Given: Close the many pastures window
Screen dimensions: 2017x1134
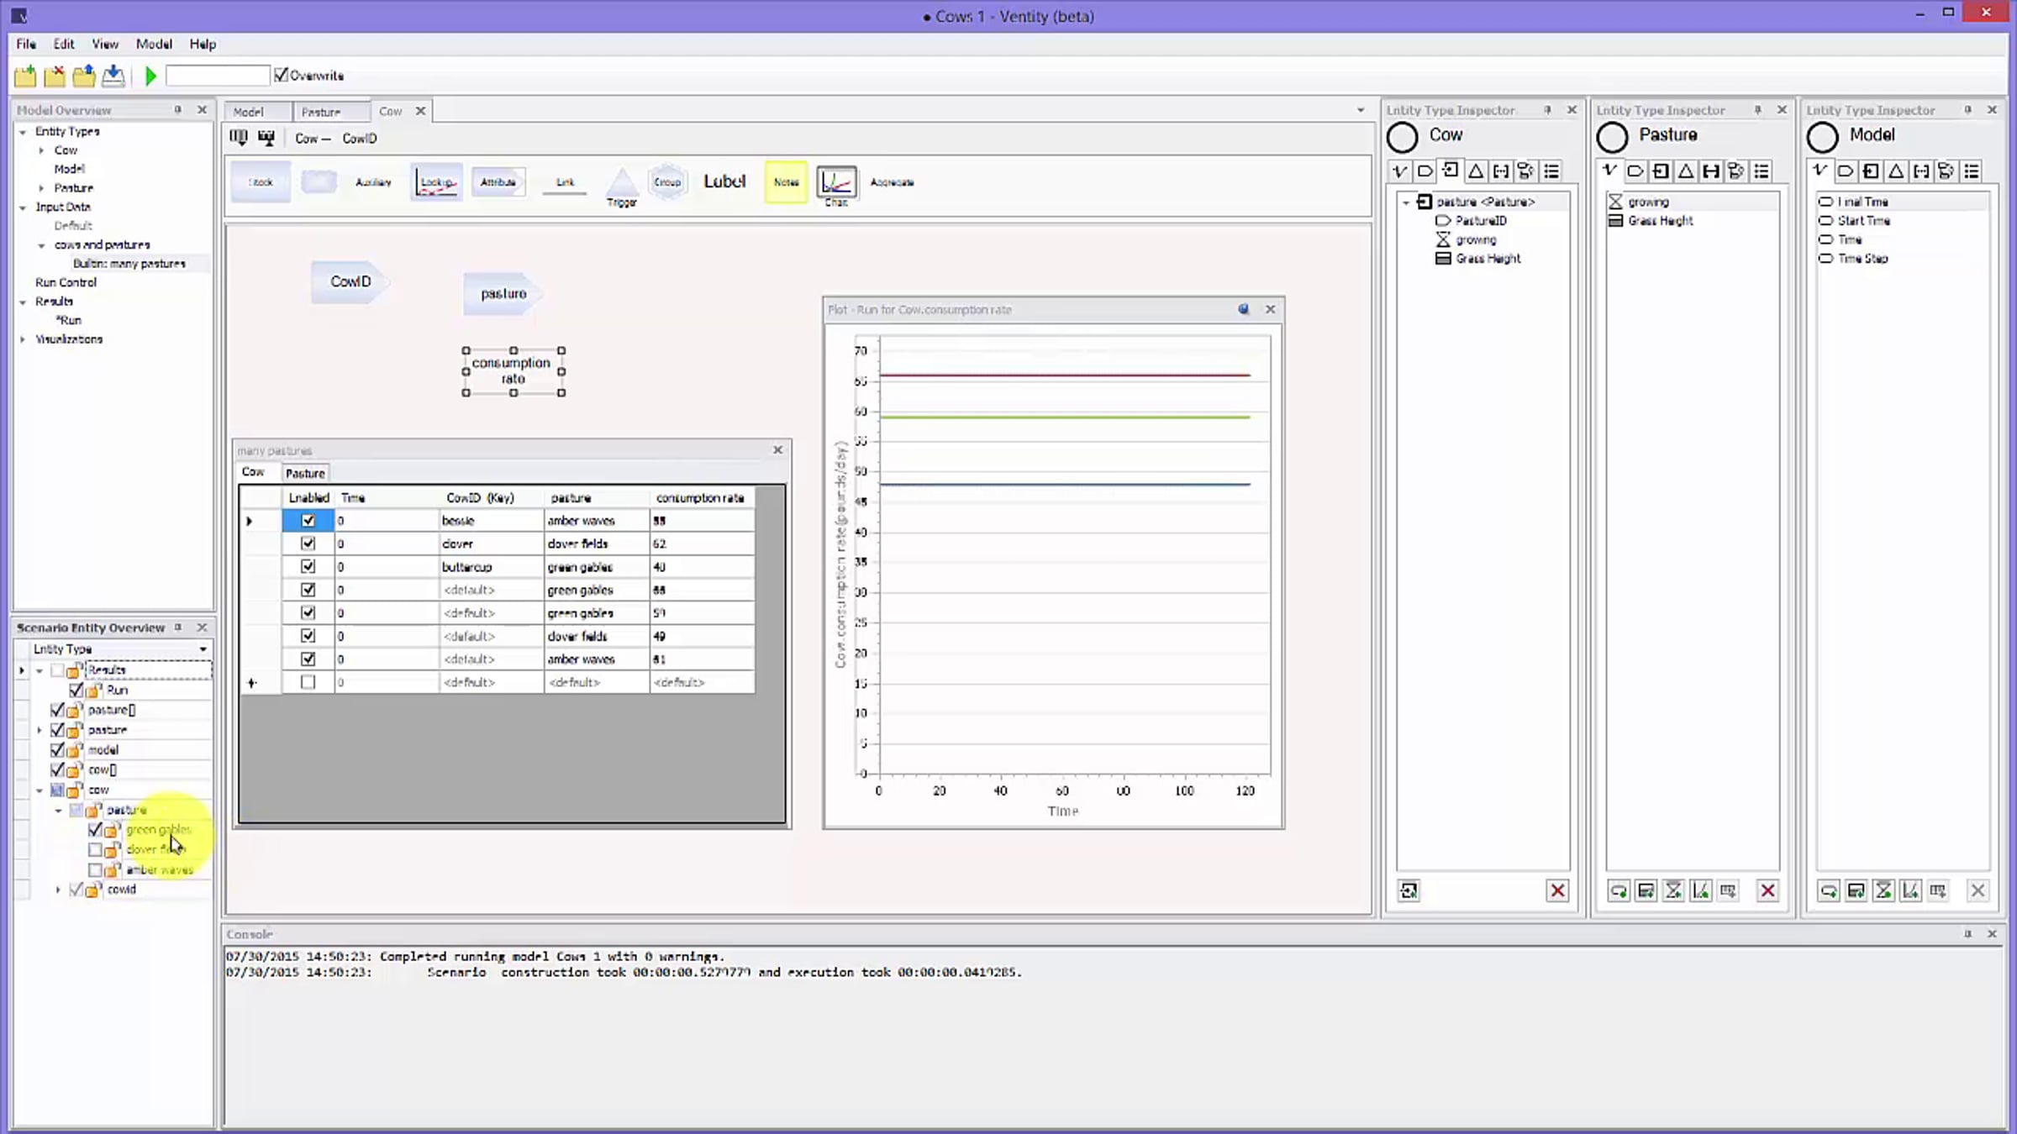Looking at the screenshot, I should pos(777,450).
